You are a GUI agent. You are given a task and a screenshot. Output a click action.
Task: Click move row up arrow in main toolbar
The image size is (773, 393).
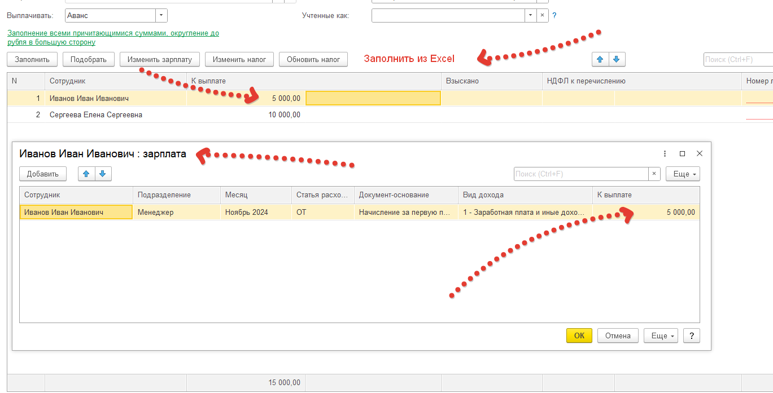coord(600,59)
